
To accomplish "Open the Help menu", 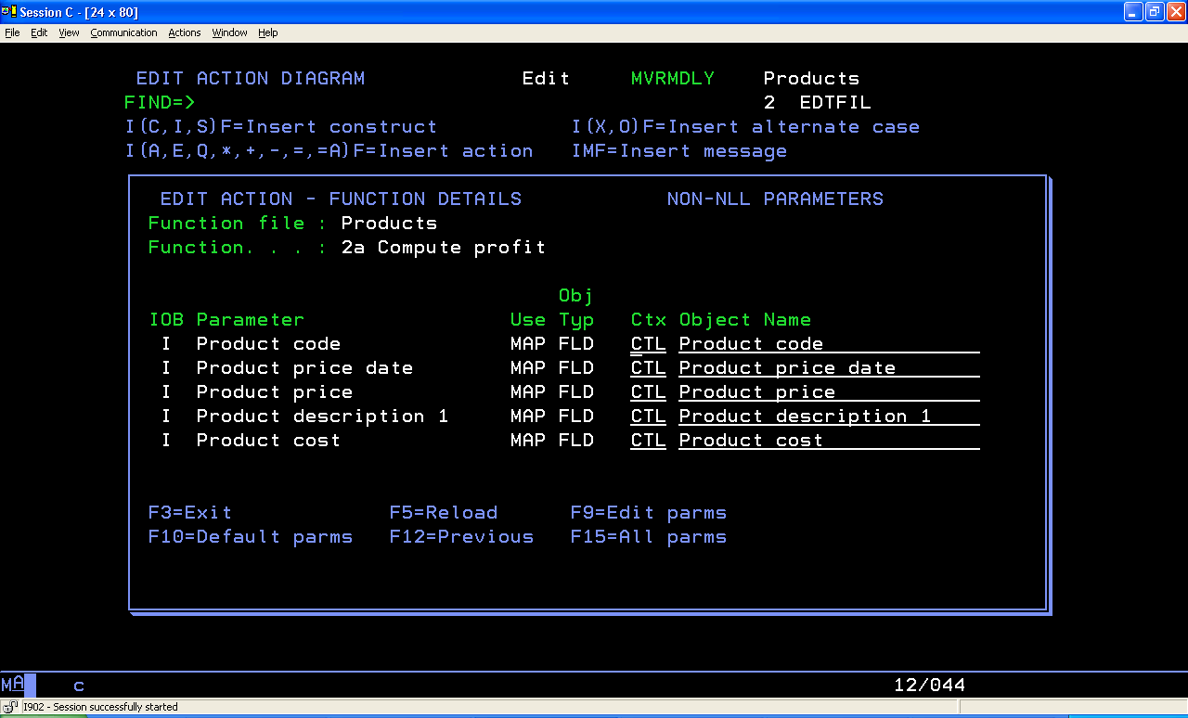I will click(x=267, y=32).
